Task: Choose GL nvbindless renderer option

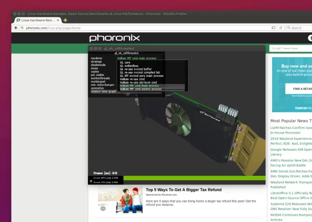Action: tap(129, 66)
